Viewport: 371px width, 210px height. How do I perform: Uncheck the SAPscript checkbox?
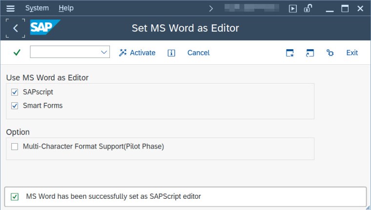pos(15,92)
